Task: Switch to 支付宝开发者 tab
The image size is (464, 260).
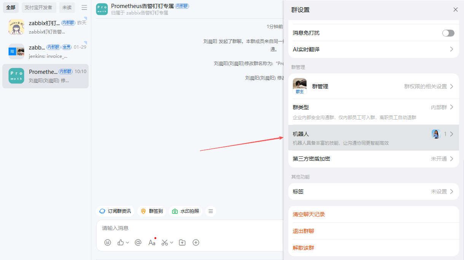Action: [x=38, y=8]
